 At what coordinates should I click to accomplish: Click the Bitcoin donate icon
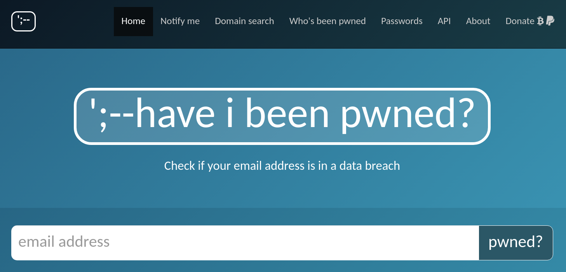[540, 21]
